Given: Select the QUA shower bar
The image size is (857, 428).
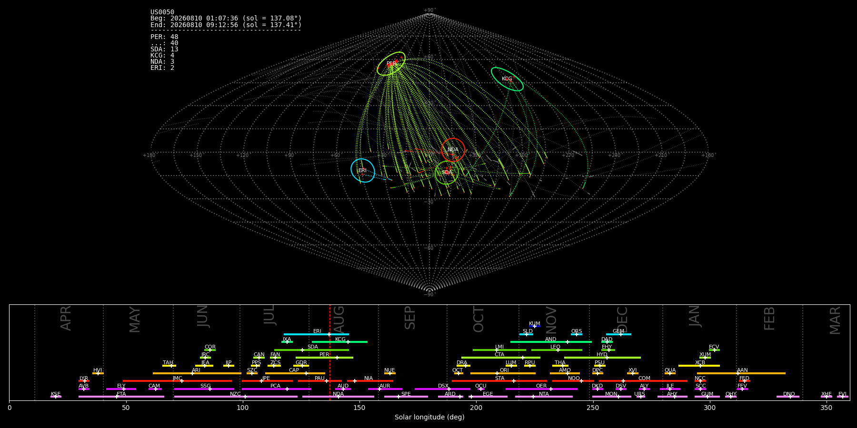Looking at the screenshot, I should pos(670,373).
